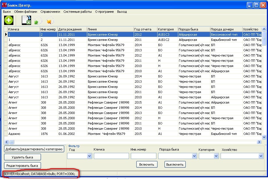Click the Порода быка column header
Screen dimensions: 268x179
coord(194,29)
